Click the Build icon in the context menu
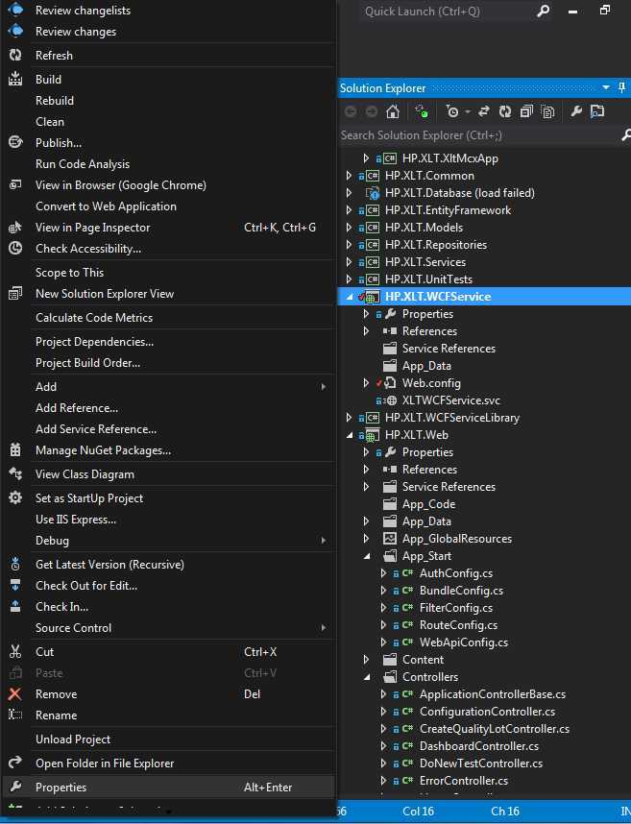The height and width of the screenshot is (824, 631). 15,79
